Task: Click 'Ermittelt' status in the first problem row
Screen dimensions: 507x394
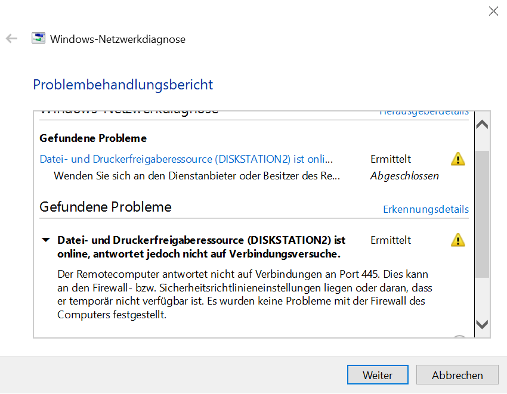Action: [x=391, y=159]
